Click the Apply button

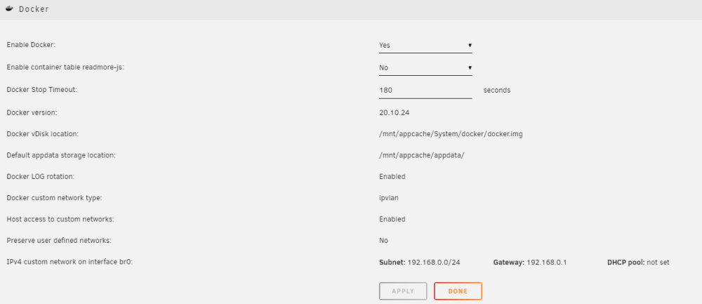click(403, 291)
